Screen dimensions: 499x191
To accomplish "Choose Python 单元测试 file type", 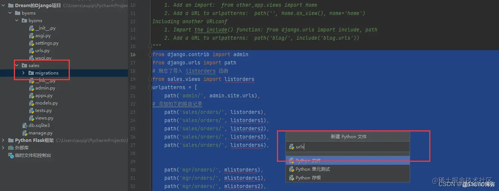I will tap(348, 169).
